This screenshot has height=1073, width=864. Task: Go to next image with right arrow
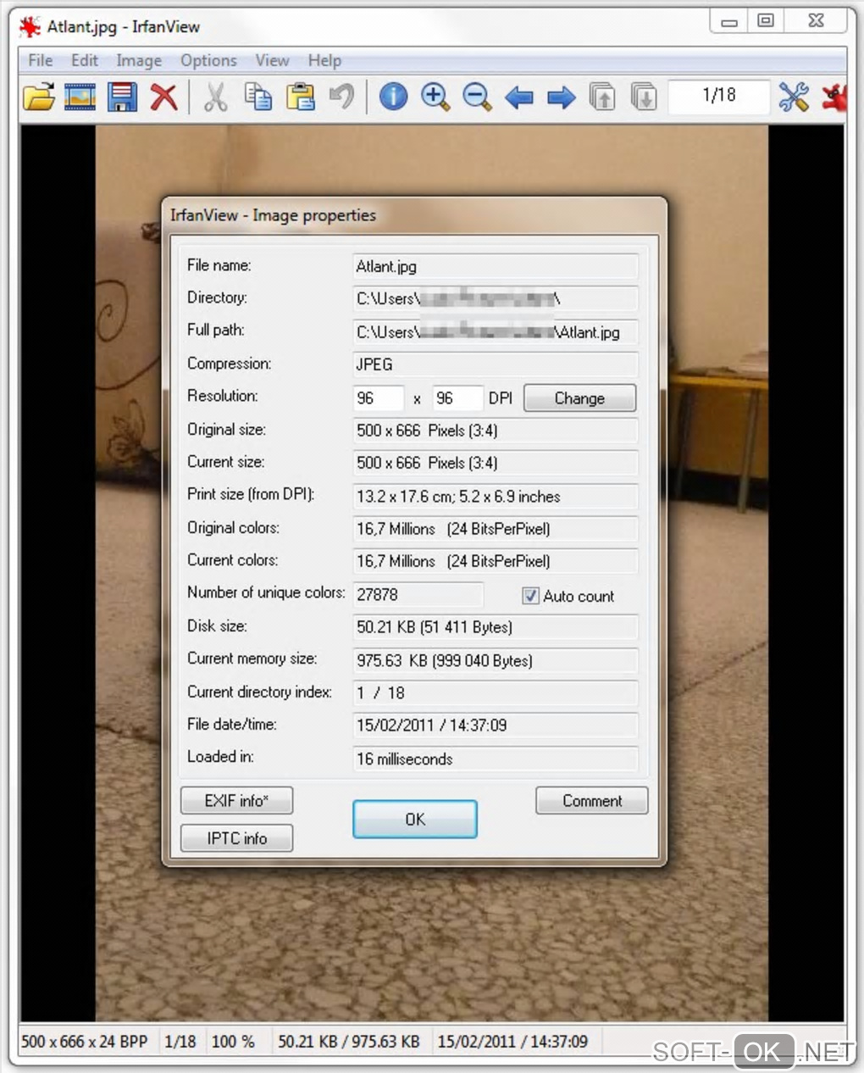click(x=561, y=97)
